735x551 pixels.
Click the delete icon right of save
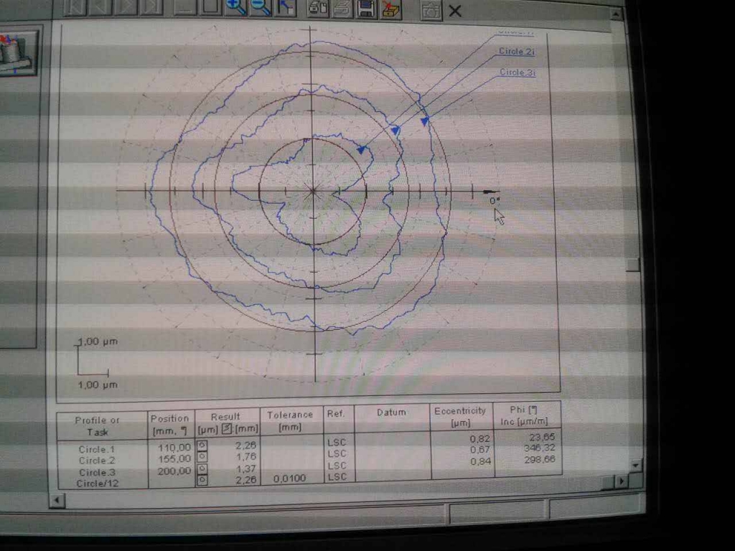tap(391, 8)
